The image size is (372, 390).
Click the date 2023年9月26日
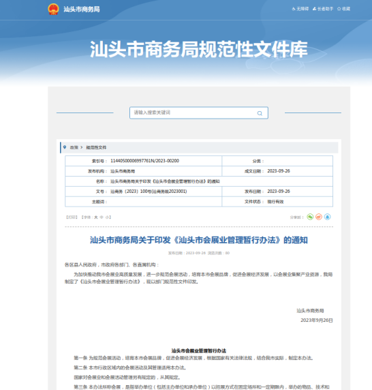click(317, 320)
